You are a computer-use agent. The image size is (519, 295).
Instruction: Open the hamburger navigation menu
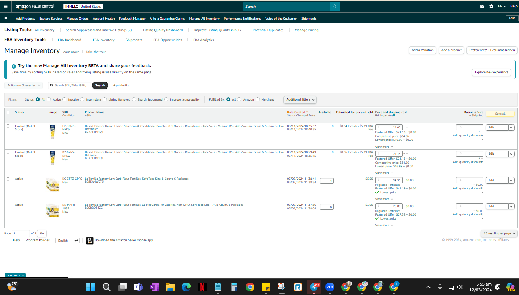click(x=5, y=6)
